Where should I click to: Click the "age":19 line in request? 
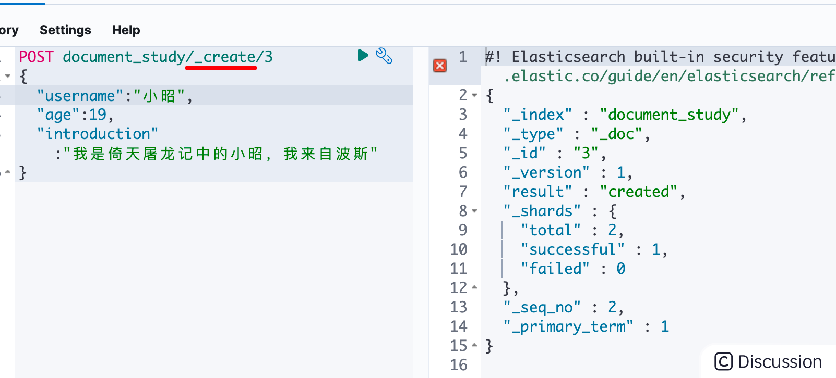[75, 115]
